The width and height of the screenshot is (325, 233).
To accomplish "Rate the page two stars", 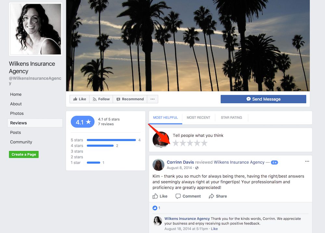I will [183, 143].
